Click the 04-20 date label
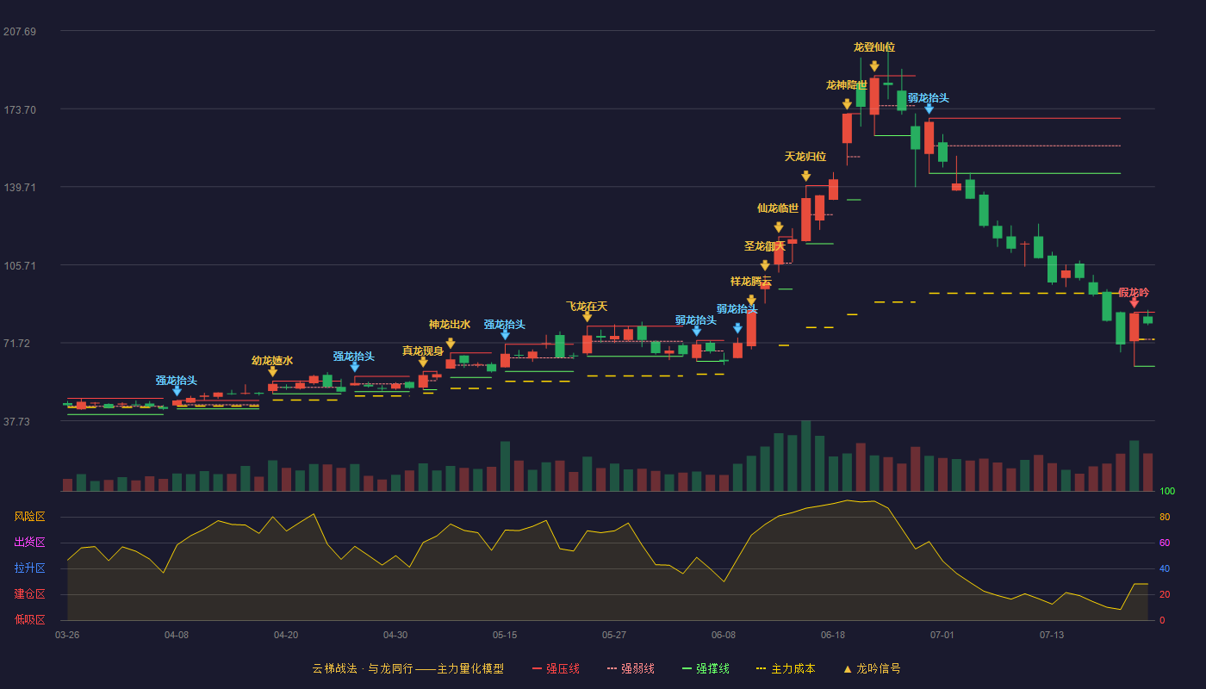The height and width of the screenshot is (689, 1206). tap(286, 635)
